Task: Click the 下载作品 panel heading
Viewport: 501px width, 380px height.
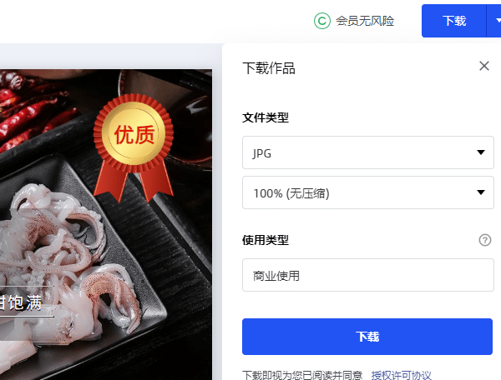Action: coord(269,67)
